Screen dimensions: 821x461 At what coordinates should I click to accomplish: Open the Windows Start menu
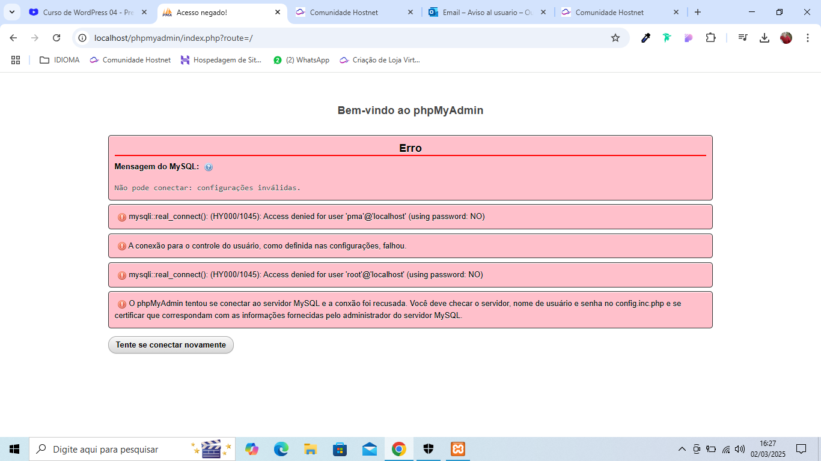point(14,449)
